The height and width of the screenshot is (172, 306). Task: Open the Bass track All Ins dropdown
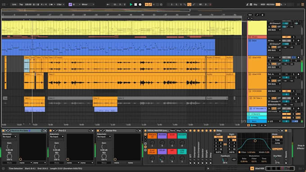coord(274,41)
